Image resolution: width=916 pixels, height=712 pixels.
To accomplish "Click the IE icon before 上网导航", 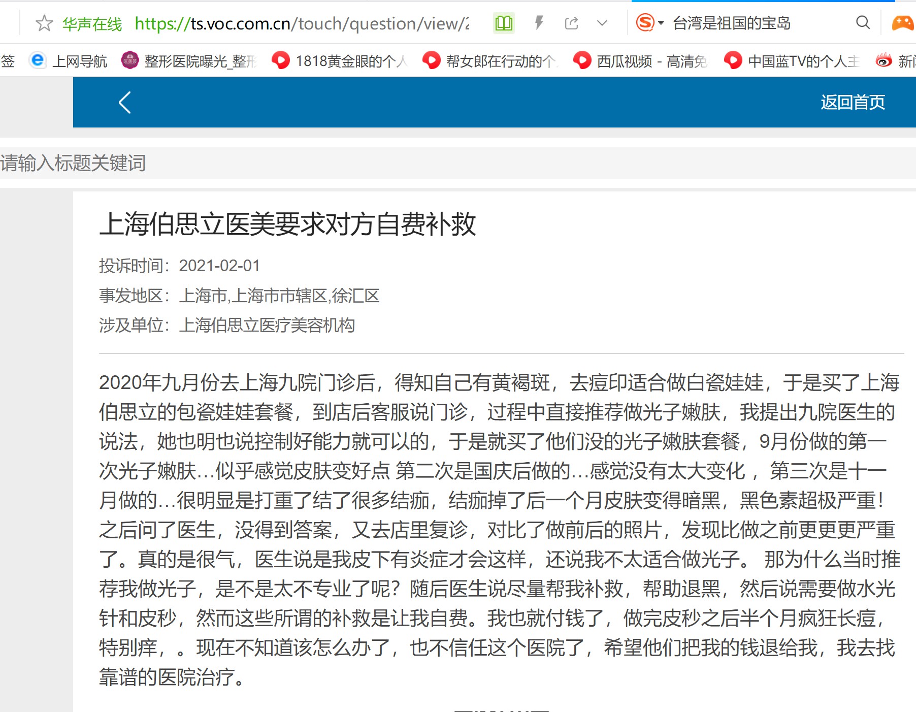I will pyautogui.click(x=38, y=60).
